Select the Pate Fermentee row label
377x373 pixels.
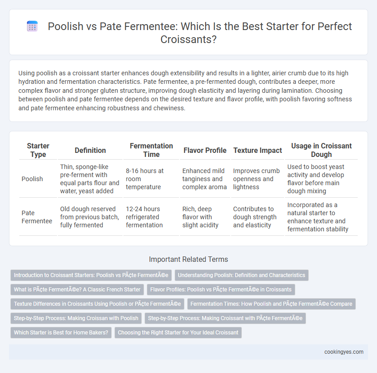[x=37, y=217]
